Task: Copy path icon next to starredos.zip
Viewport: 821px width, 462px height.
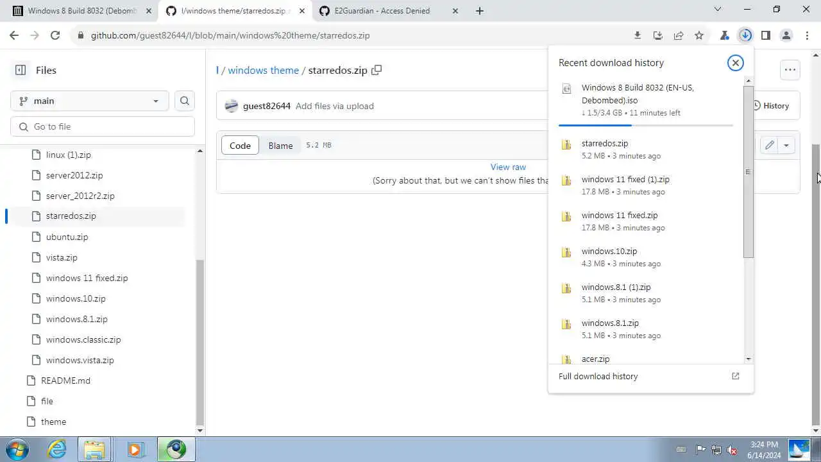Action: 377,70
